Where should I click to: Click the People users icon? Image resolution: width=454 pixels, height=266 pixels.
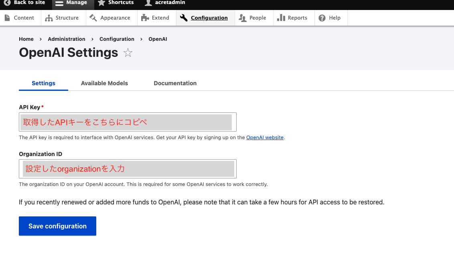pos(243,18)
